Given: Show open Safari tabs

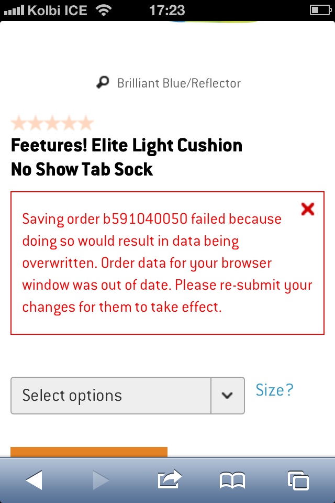Looking at the screenshot, I should [298, 479].
